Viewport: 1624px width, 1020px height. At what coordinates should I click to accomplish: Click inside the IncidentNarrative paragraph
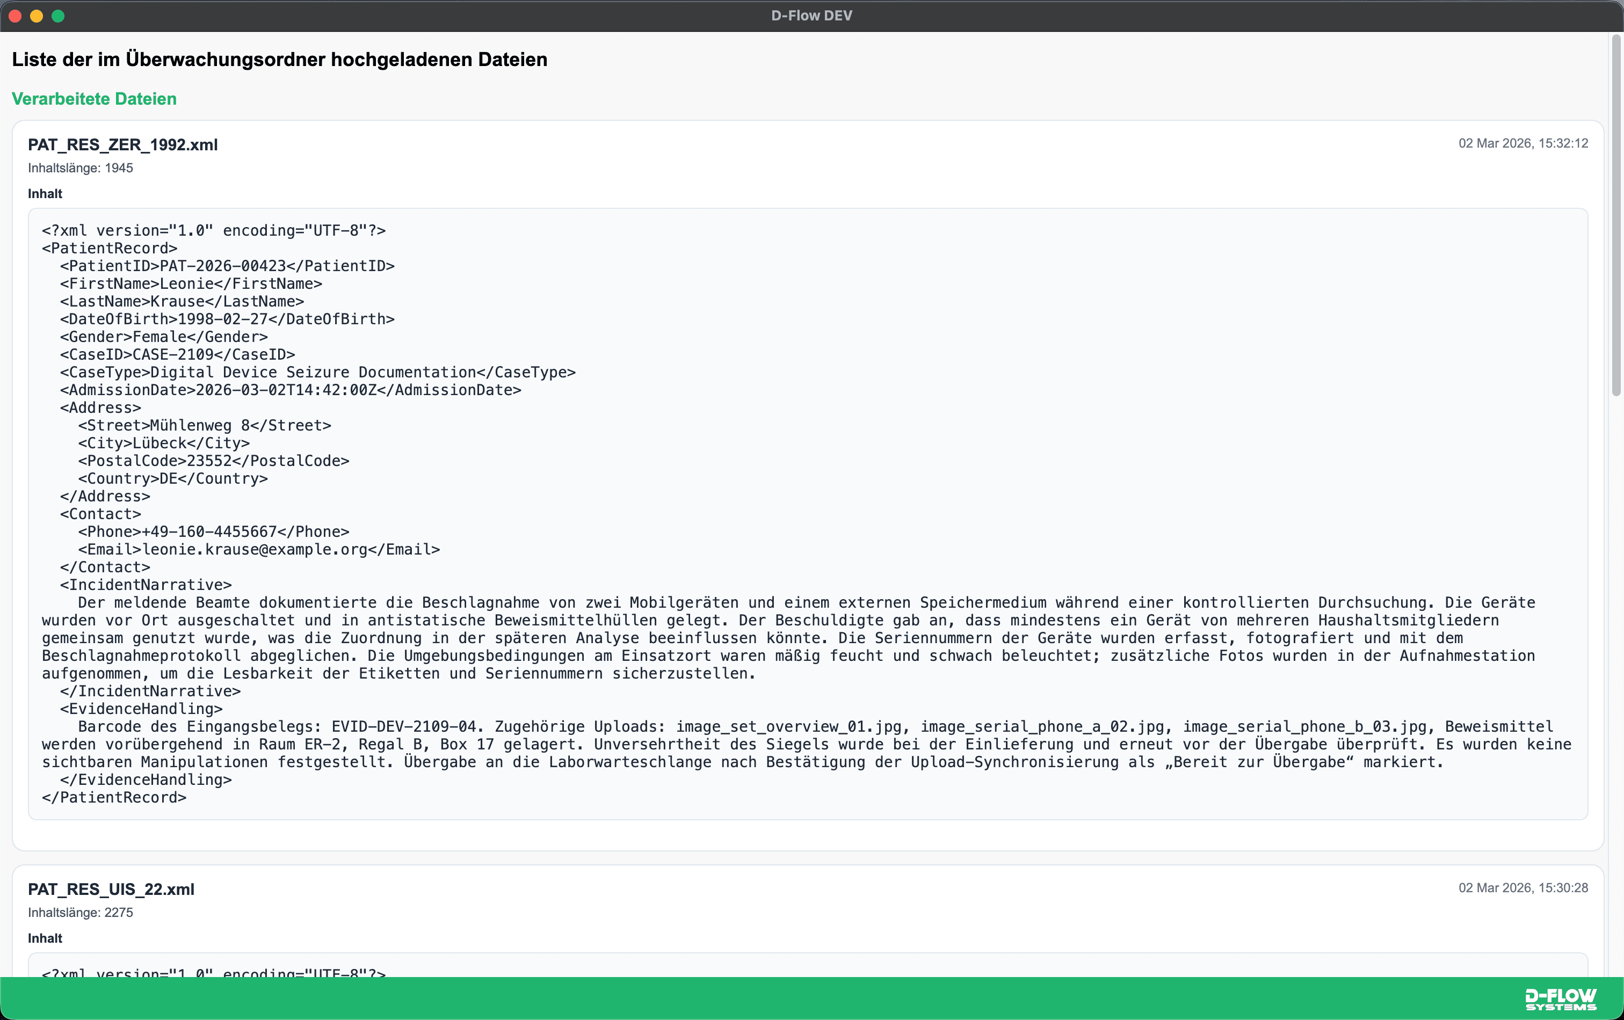click(789, 638)
